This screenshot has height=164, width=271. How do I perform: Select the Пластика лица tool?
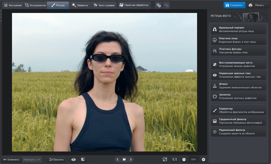click(x=238, y=40)
